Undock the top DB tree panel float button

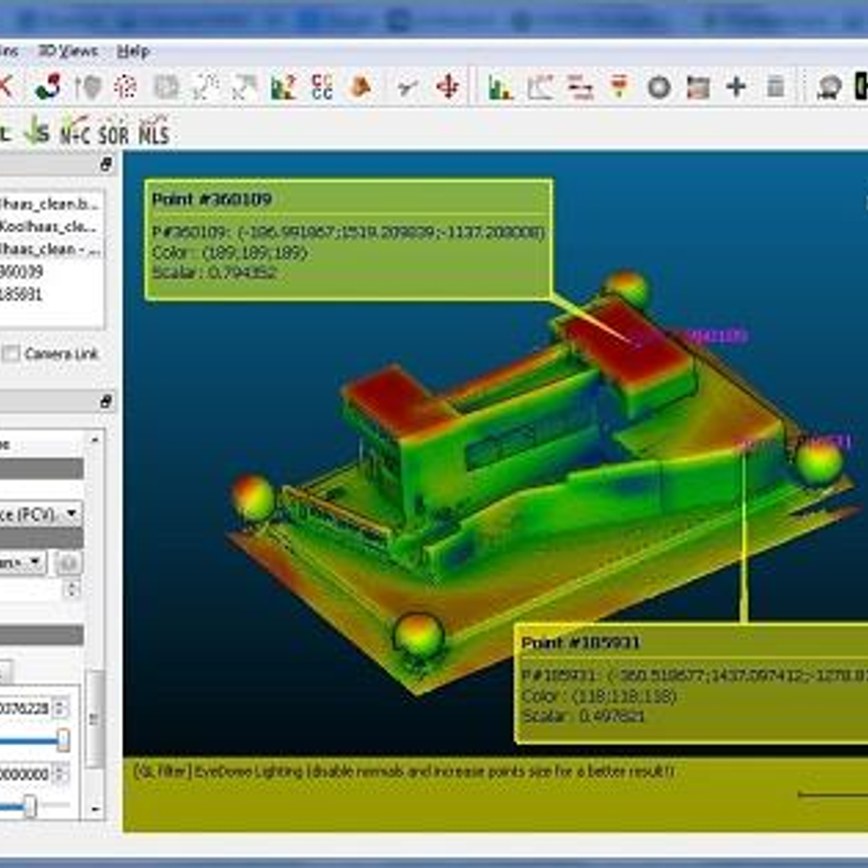click(x=106, y=165)
